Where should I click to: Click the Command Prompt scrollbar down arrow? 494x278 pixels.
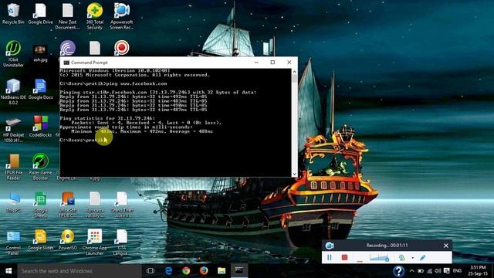294,174
